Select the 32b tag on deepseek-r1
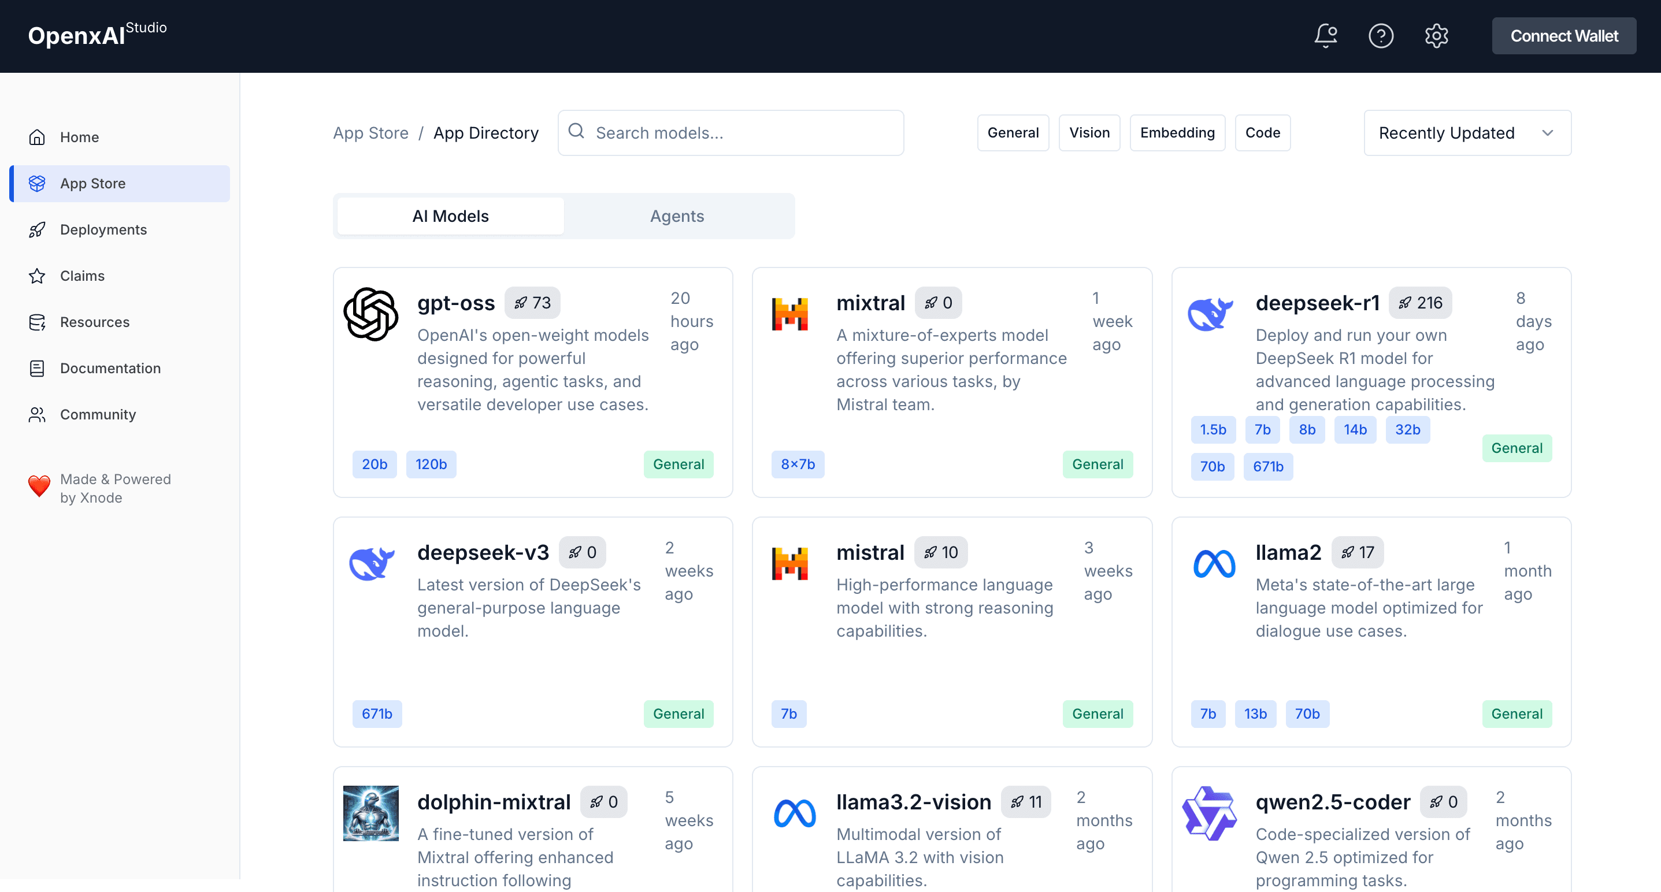Image resolution: width=1661 pixels, height=892 pixels. click(1408, 430)
